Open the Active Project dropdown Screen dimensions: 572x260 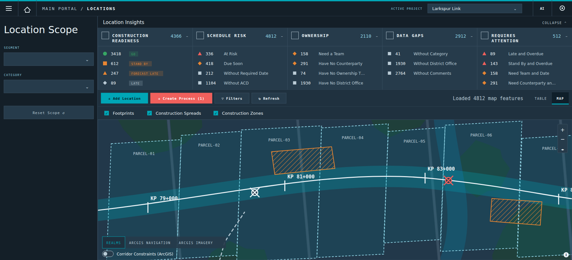click(475, 9)
